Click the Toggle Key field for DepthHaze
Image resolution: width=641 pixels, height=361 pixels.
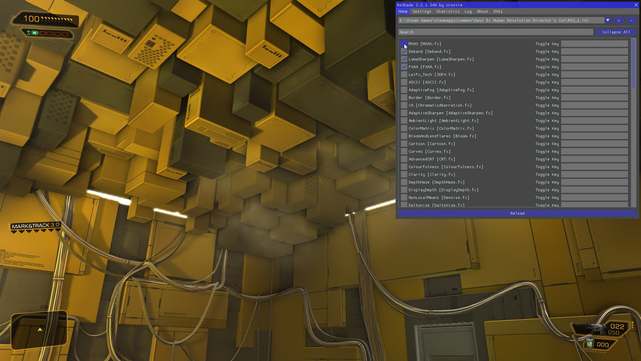click(x=594, y=182)
